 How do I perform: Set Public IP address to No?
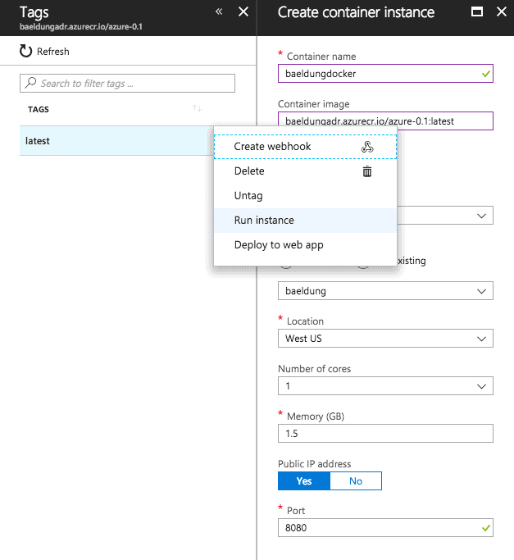point(356,481)
